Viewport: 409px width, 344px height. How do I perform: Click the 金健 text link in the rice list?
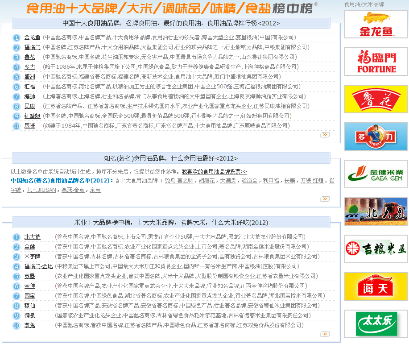[30, 247]
